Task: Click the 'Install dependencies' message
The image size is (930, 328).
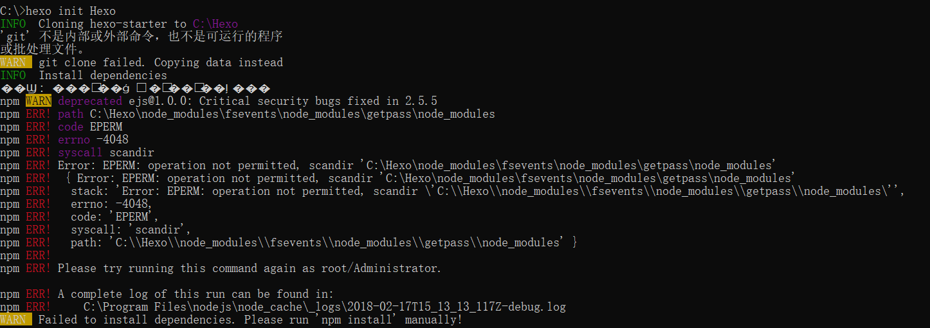Action: pos(103,75)
